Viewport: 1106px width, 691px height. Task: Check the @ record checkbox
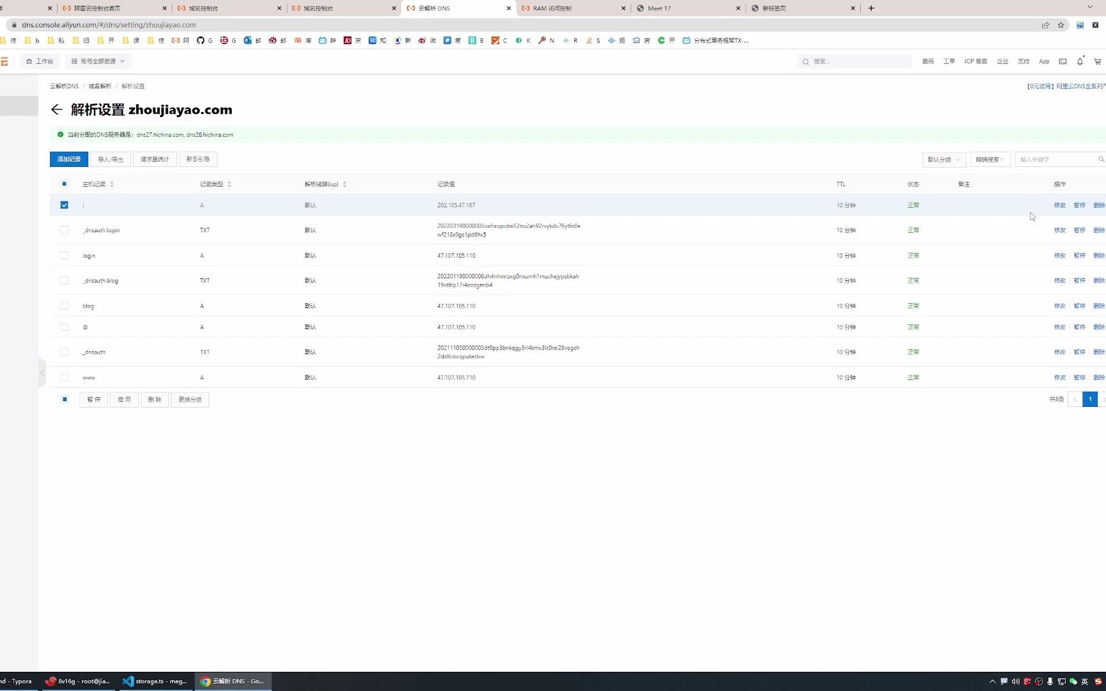click(x=64, y=327)
